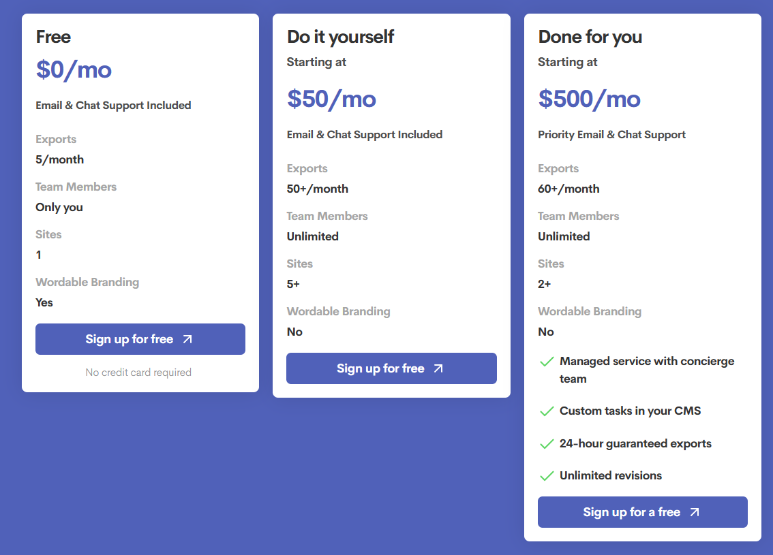
Task: Click the checkmark next to Unlimited revisions
Action: [x=546, y=476]
